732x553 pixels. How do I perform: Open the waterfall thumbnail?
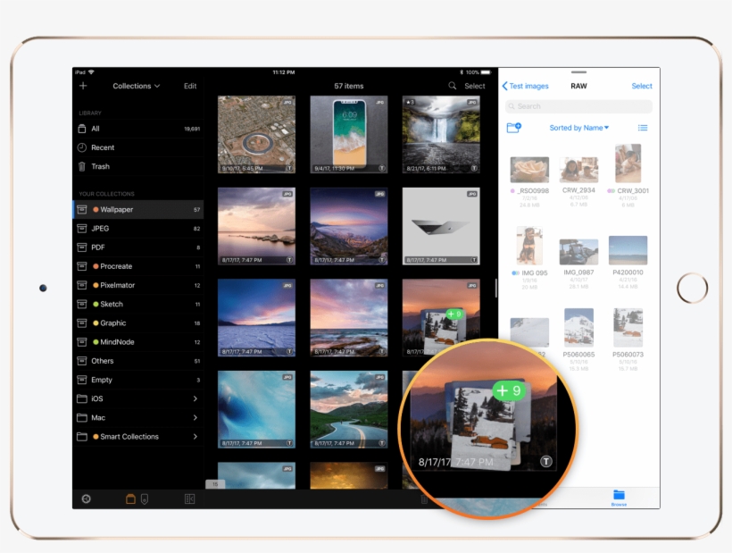coord(441,135)
